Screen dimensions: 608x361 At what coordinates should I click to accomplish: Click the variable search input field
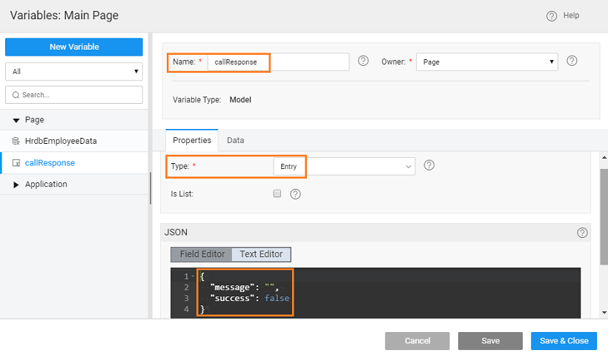77,95
